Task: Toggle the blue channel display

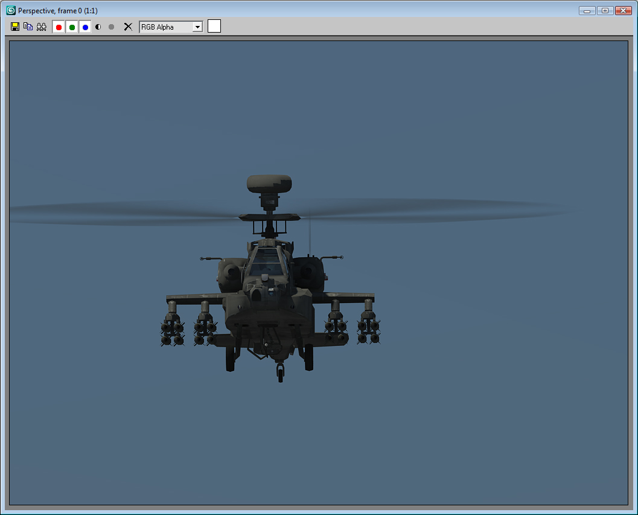Action: tap(85, 27)
